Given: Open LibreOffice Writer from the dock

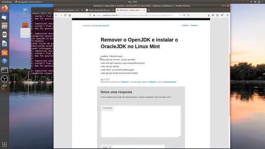Looking at the screenshot, I should pos(5,43).
